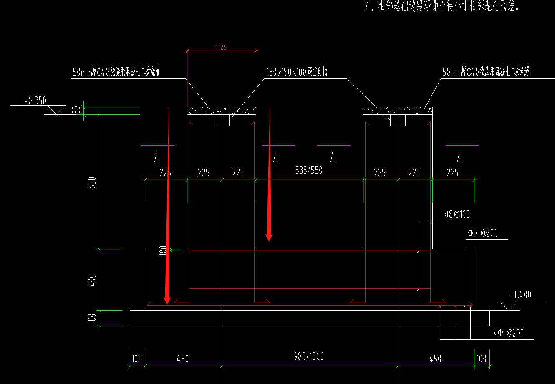Select note 7 text about 相邻基础边缘净距
The image size is (555, 384).
point(442,6)
